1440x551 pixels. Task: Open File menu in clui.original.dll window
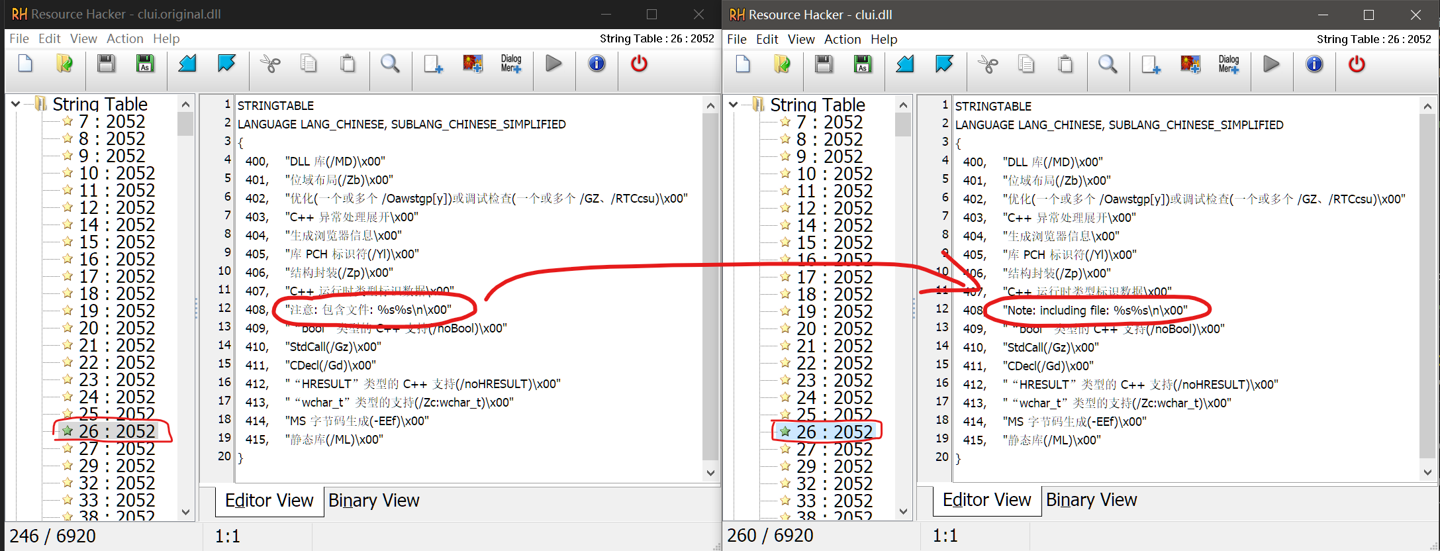pyautogui.click(x=19, y=39)
